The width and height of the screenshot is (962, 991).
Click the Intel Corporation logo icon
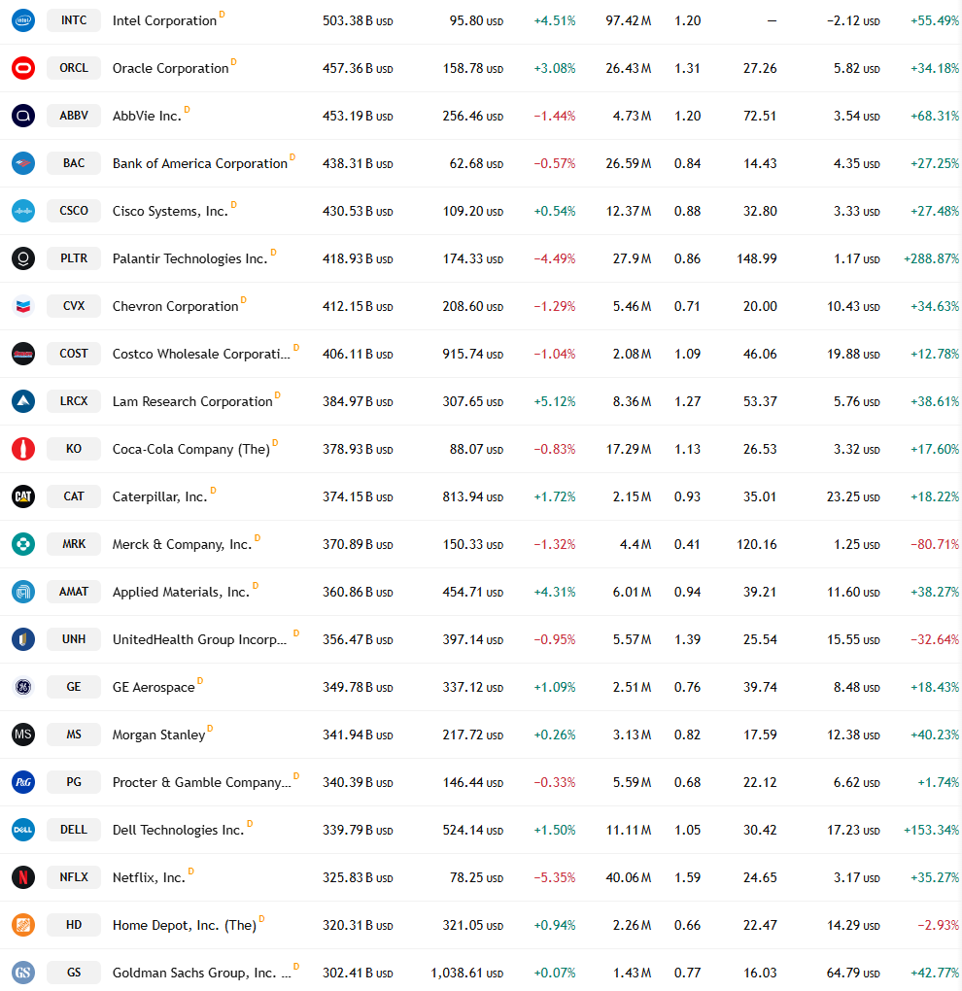pyautogui.click(x=23, y=20)
